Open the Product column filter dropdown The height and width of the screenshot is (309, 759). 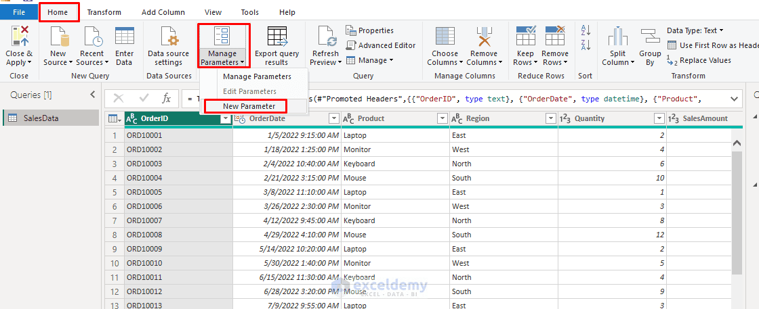(443, 119)
